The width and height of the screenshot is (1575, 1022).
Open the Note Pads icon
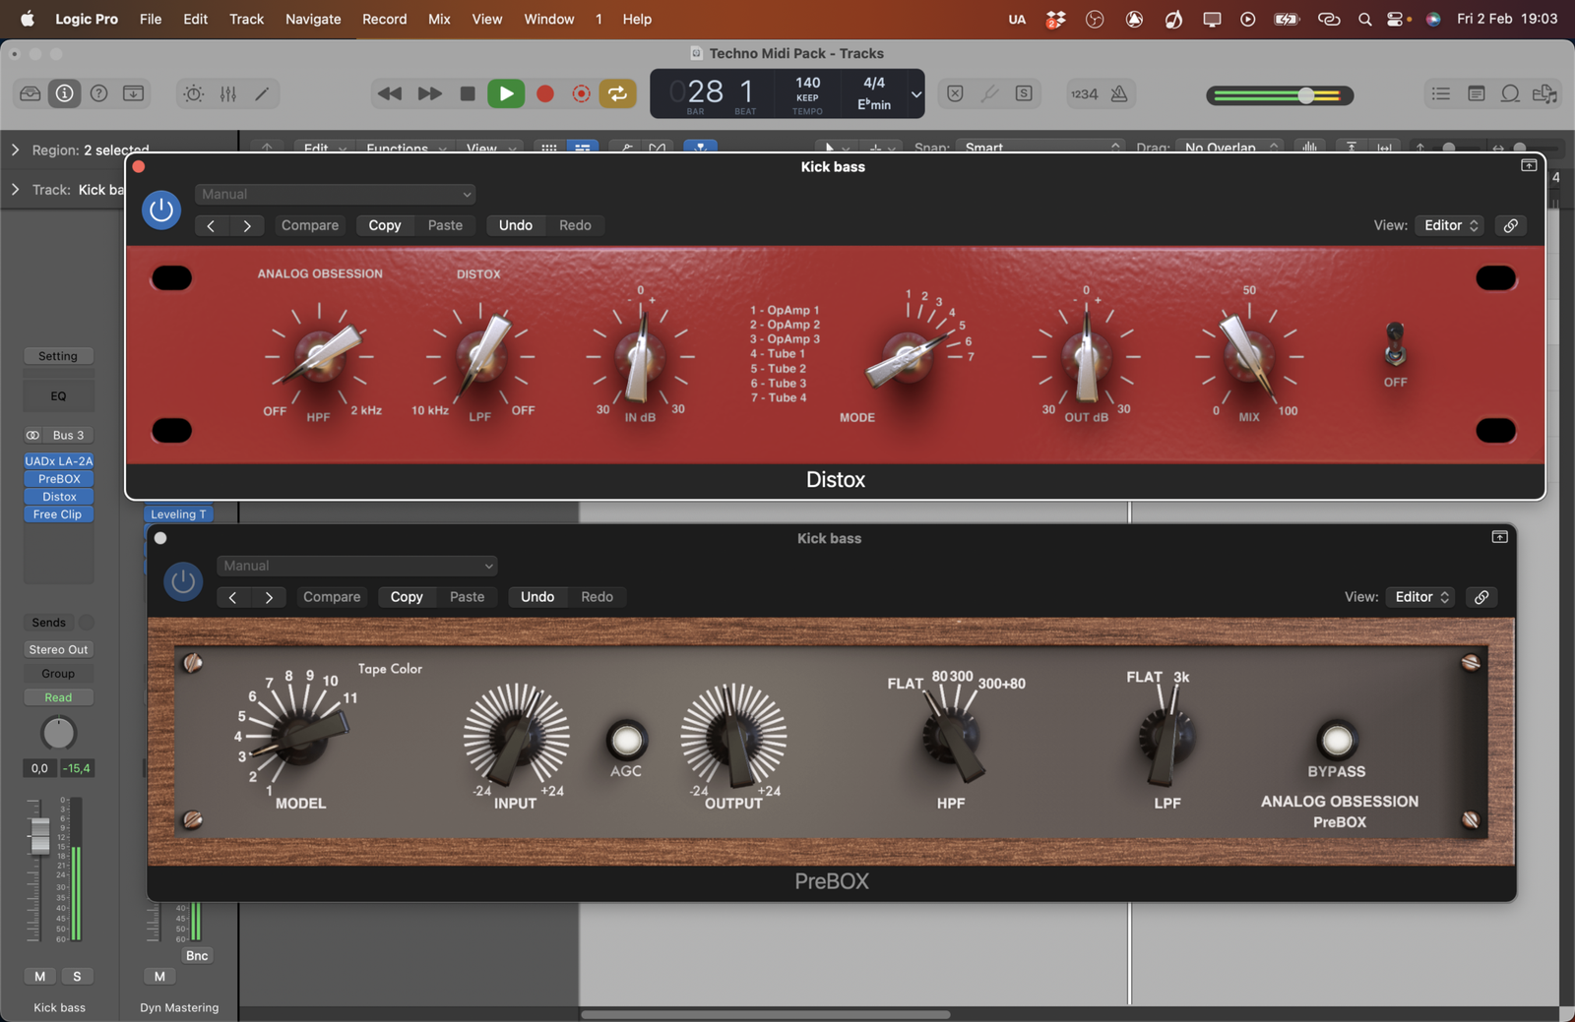coord(1476,93)
